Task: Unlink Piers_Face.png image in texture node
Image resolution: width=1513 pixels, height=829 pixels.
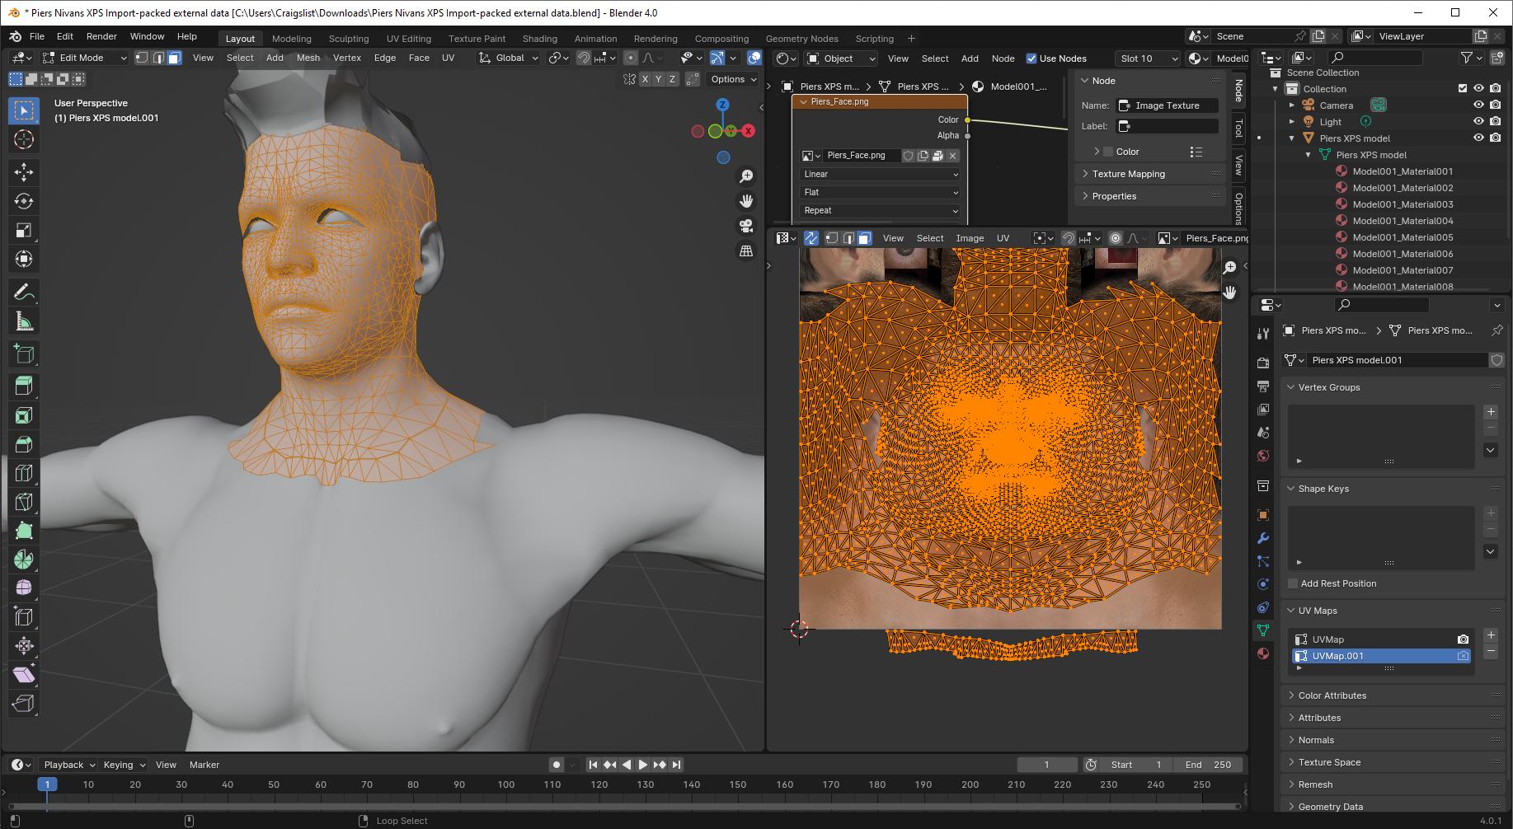Action: click(x=952, y=155)
